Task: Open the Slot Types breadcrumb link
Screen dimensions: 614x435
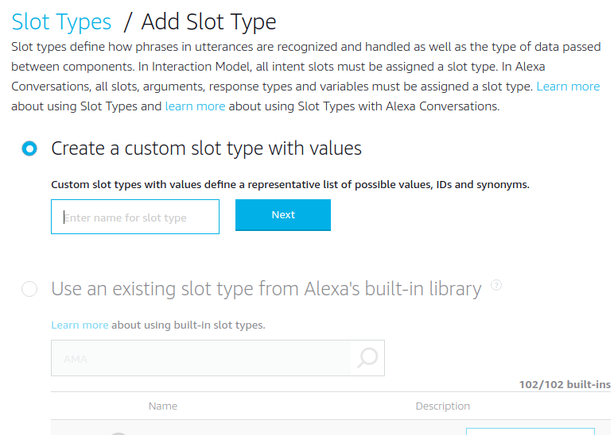Action: coord(61,22)
